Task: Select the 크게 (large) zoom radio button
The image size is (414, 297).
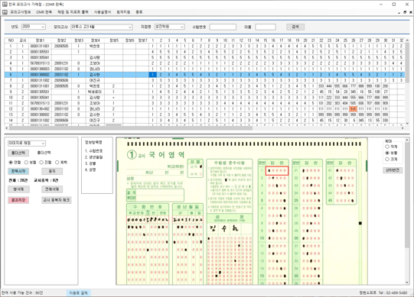Action: pyautogui.click(x=387, y=159)
